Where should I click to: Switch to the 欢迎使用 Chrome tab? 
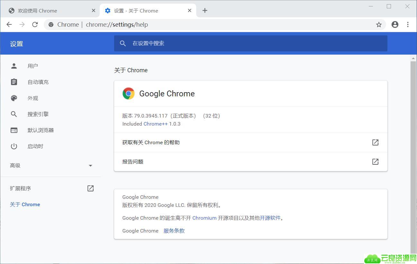pos(48,11)
